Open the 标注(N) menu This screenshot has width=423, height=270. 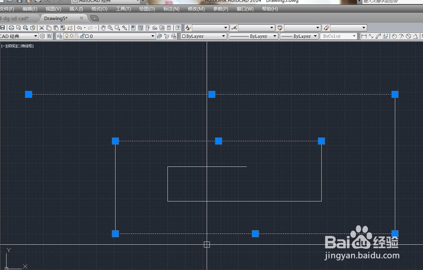pyautogui.click(x=171, y=9)
